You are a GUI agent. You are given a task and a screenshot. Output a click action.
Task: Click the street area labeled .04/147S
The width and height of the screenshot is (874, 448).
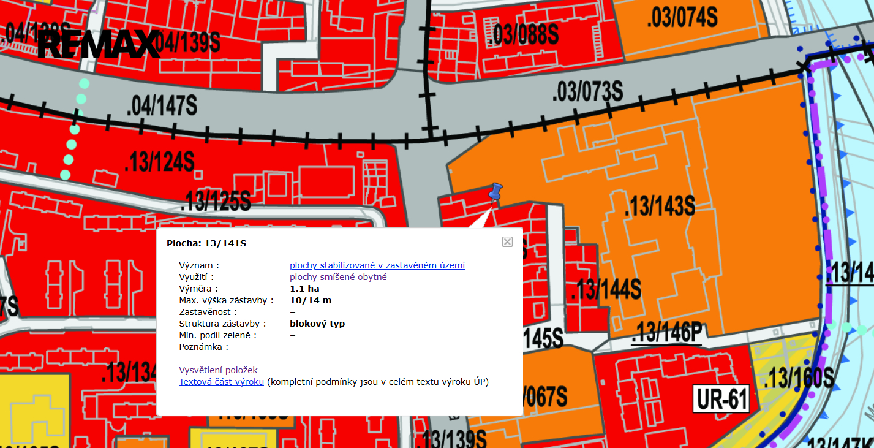click(x=161, y=105)
